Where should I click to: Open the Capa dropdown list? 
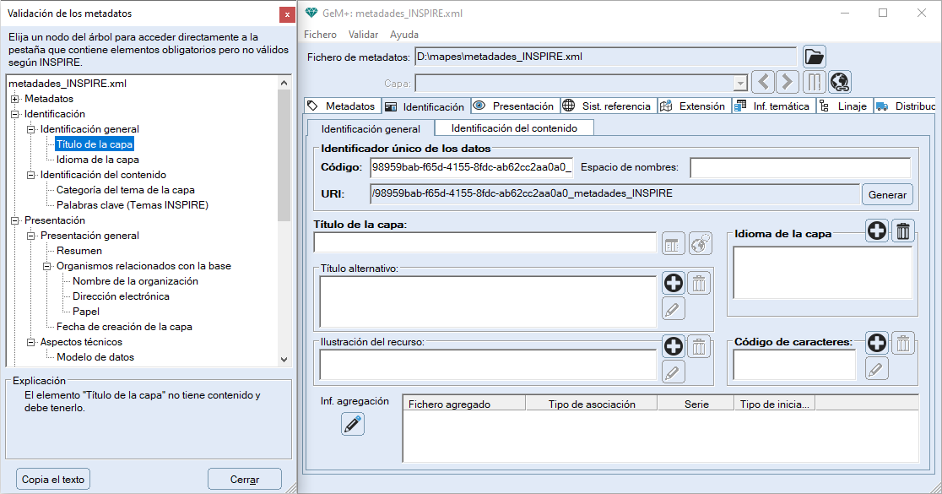pos(740,83)
